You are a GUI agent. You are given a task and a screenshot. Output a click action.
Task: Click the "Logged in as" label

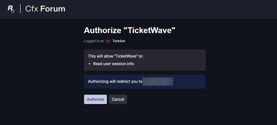pyautogui.click(x=94, y=41)
